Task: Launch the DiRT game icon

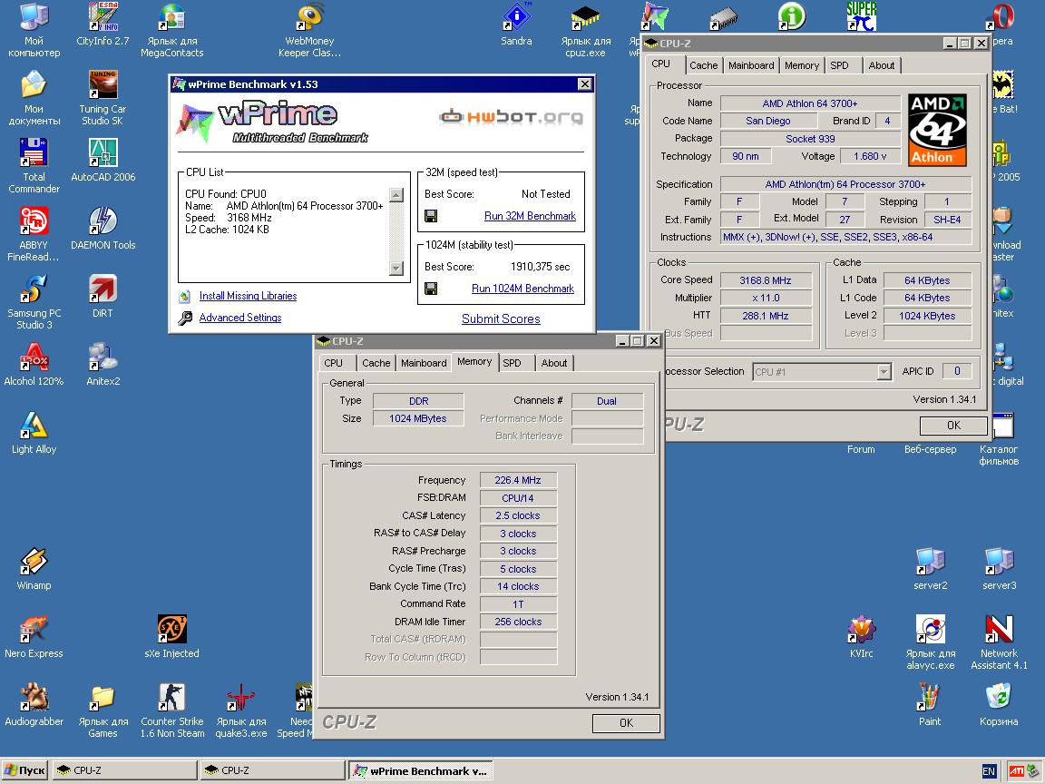Action: tap(103, 290)
